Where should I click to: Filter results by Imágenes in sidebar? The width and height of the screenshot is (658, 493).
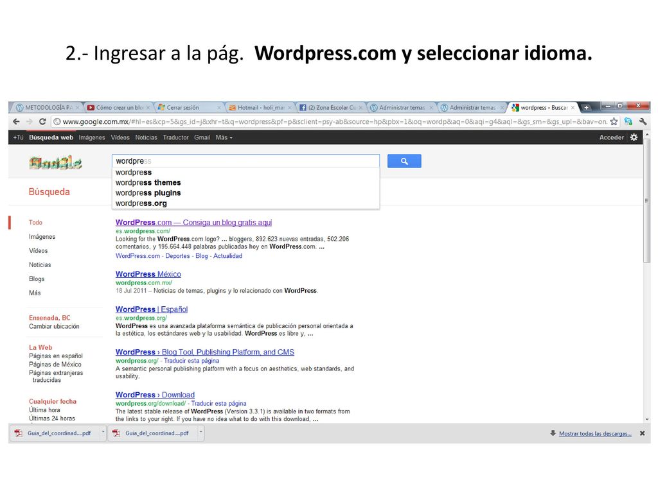coord(42,237)
